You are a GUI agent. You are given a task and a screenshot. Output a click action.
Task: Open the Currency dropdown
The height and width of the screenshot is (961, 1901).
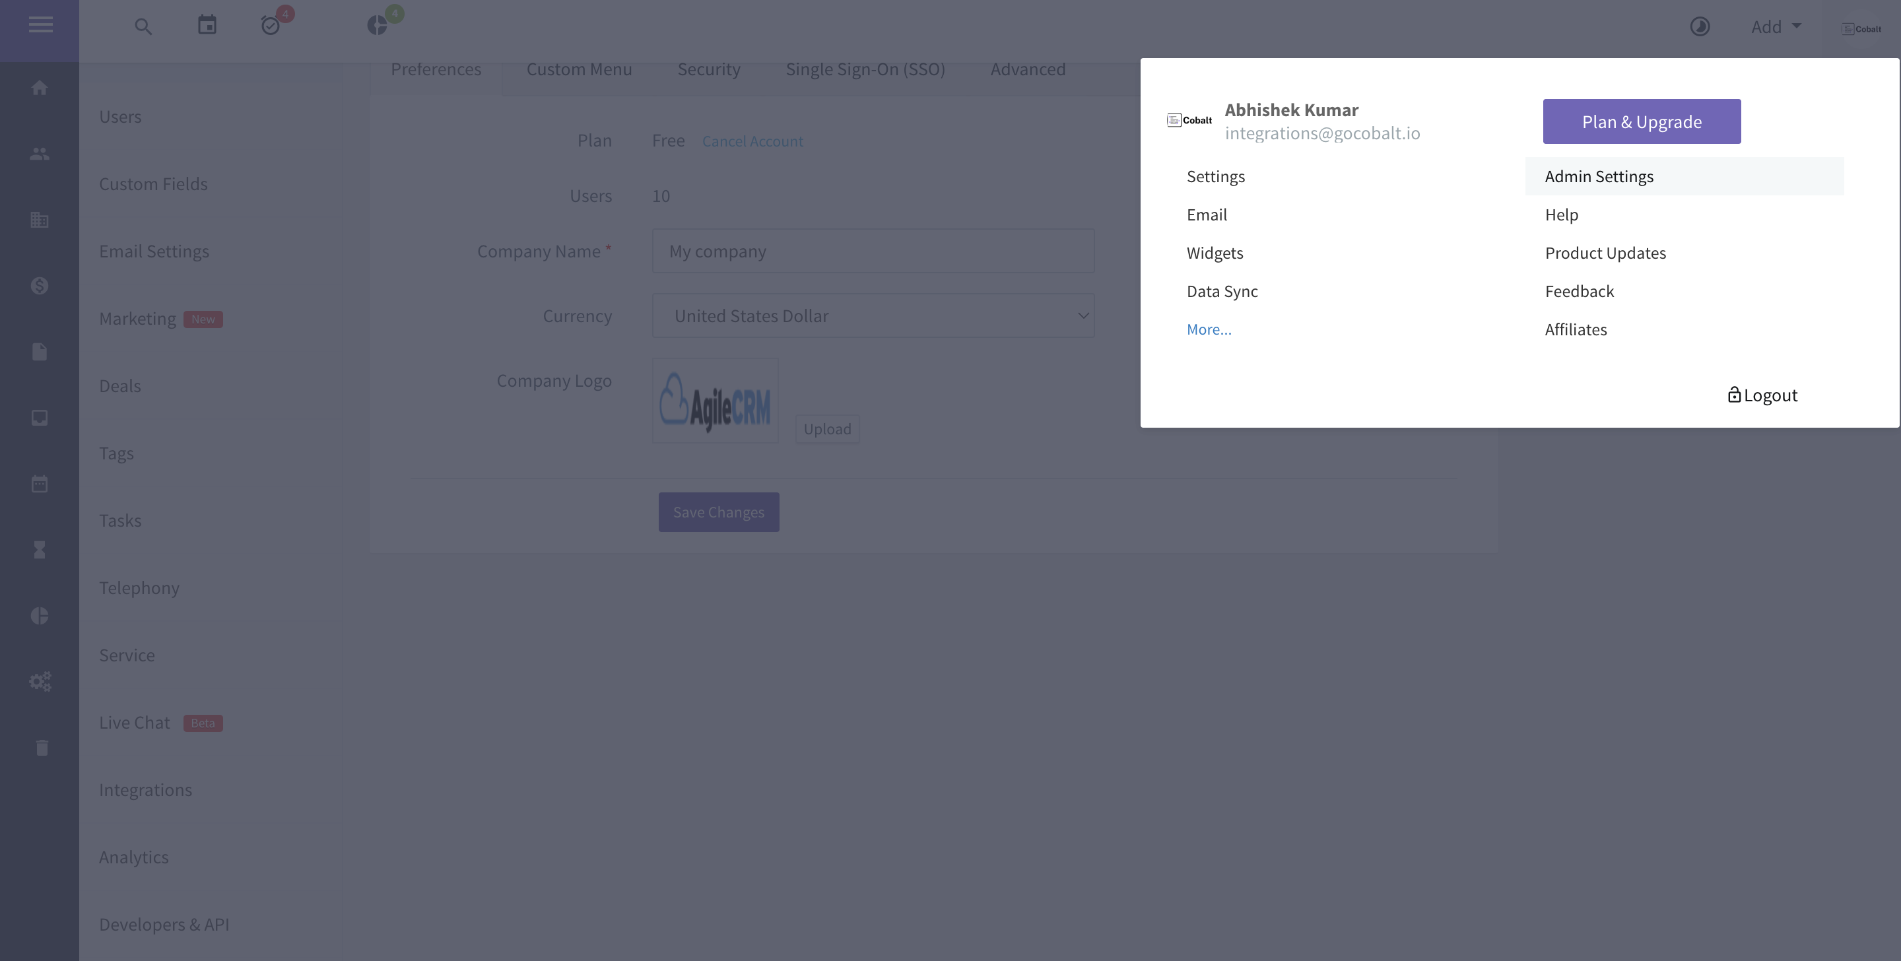tap(873, 315)
